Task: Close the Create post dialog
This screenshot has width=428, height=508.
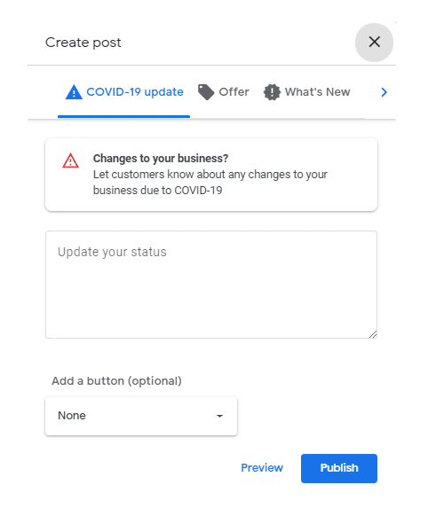Action: tap(374, 43)
